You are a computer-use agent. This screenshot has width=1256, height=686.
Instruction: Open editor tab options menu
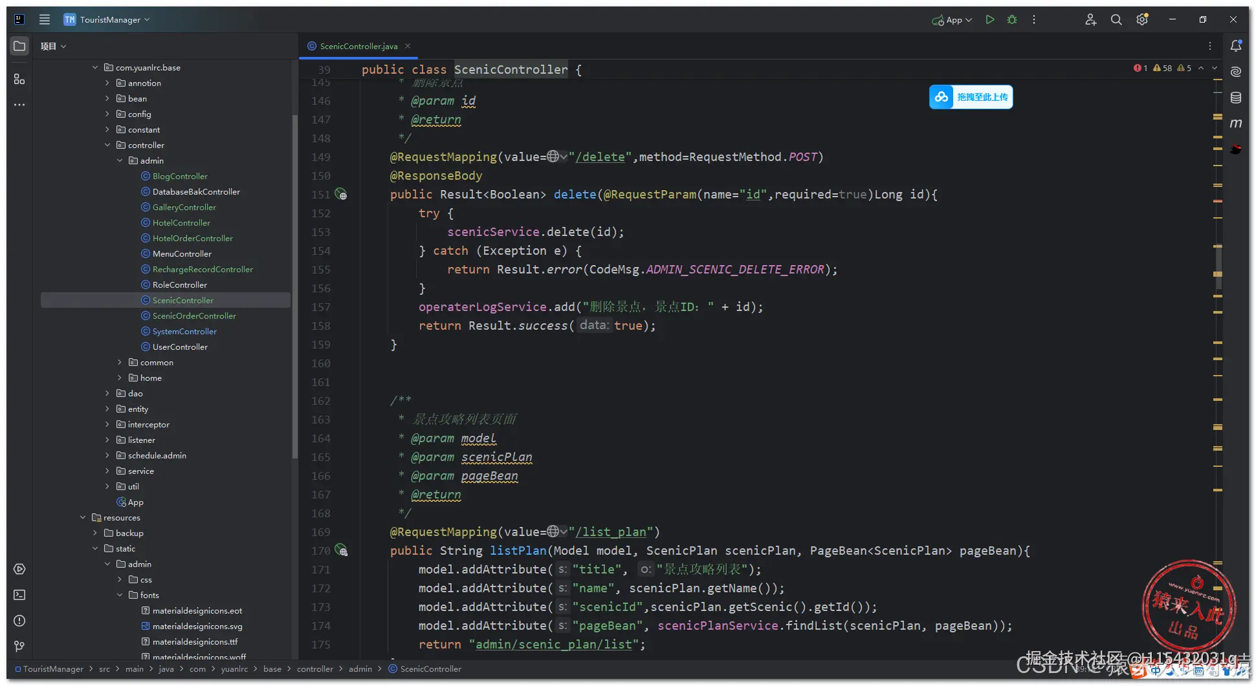pyautogui.click(x=1209, y=46)
